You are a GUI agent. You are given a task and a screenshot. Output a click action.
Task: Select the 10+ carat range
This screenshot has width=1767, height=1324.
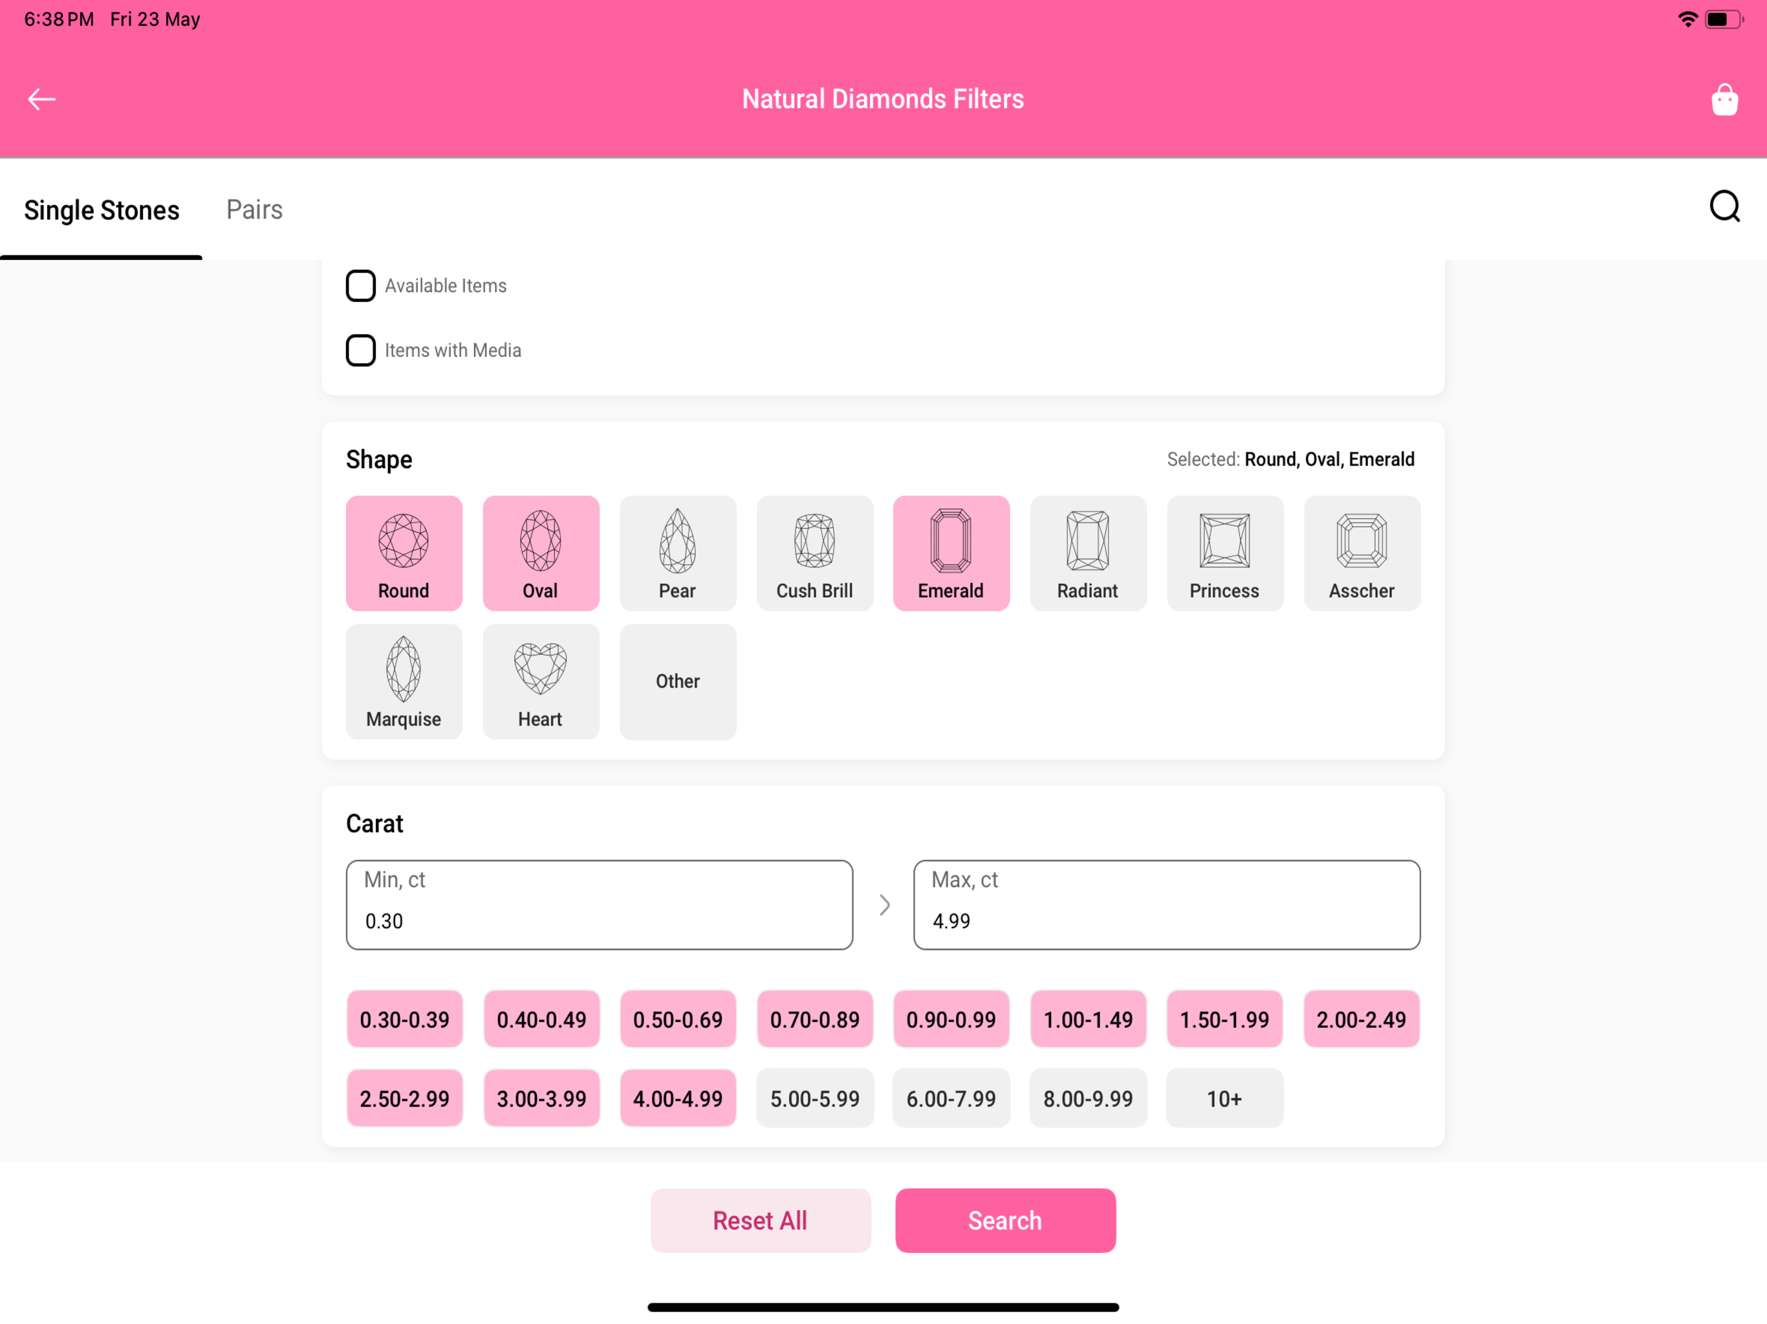pos(1224,1098)
